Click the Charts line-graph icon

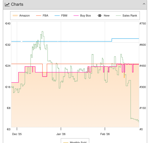(7, 4)
